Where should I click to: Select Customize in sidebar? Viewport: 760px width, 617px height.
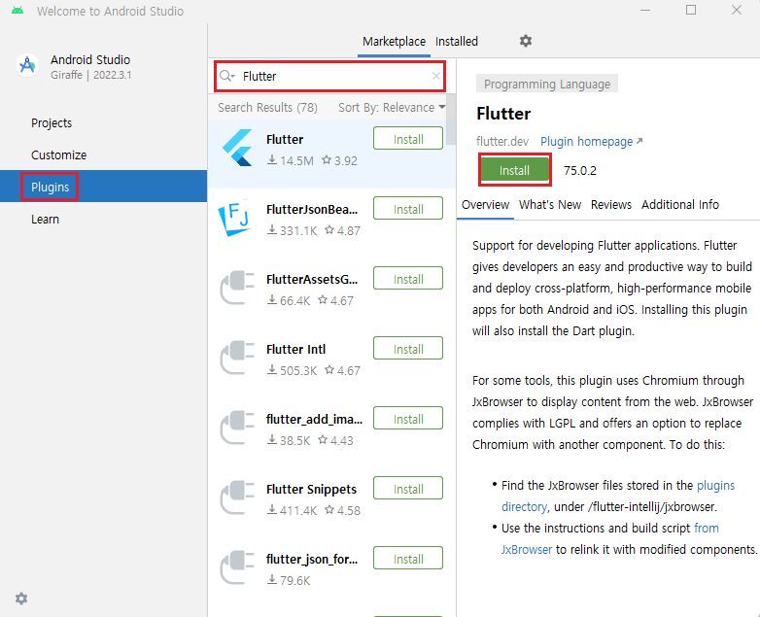[103, 155]
